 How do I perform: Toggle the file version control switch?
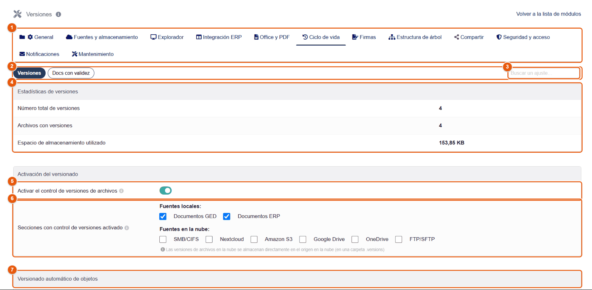166,190
